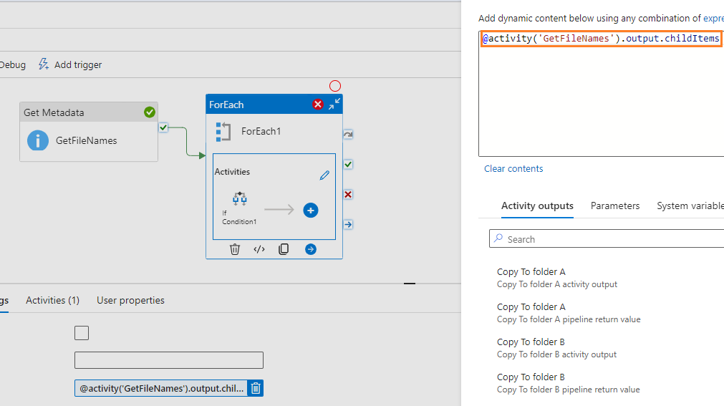Click the Upon skip output connector on ForEach
This screenshot has height=406, width=724.
[348, 135]
